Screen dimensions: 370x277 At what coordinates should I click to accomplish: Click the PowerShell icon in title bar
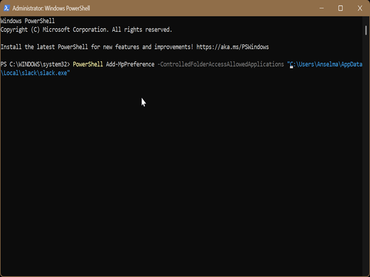click(6, 8)
